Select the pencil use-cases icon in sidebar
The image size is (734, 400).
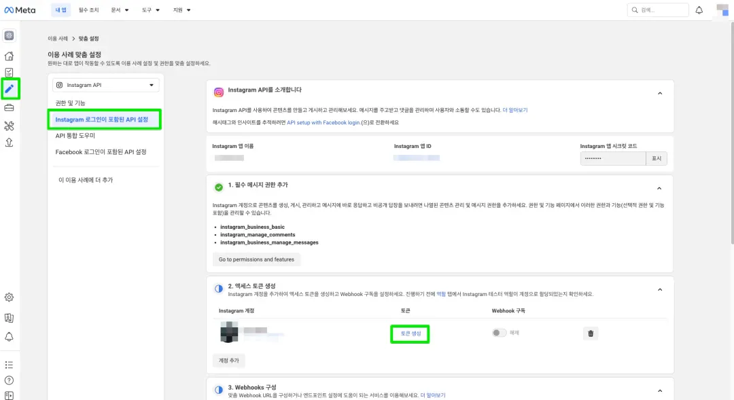click(x=10, y=89)
